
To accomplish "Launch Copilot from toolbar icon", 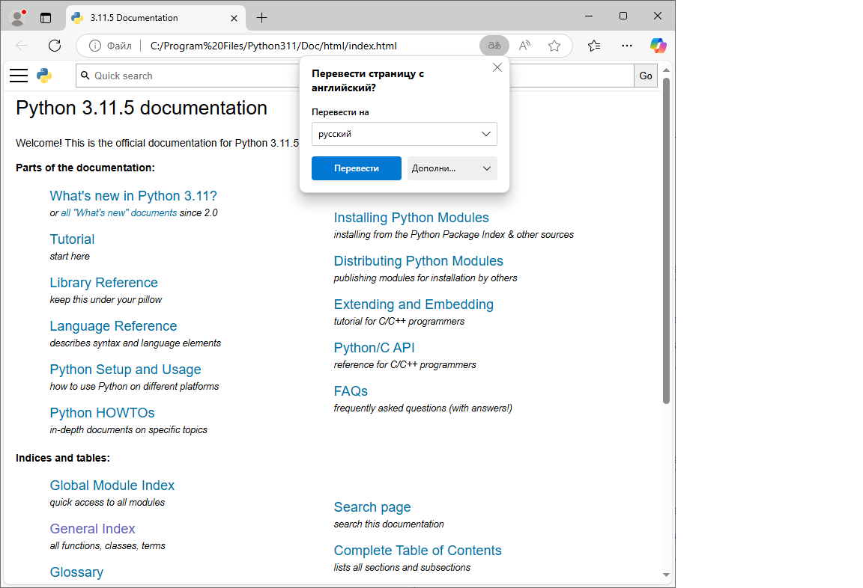I will tap(658, 46).
